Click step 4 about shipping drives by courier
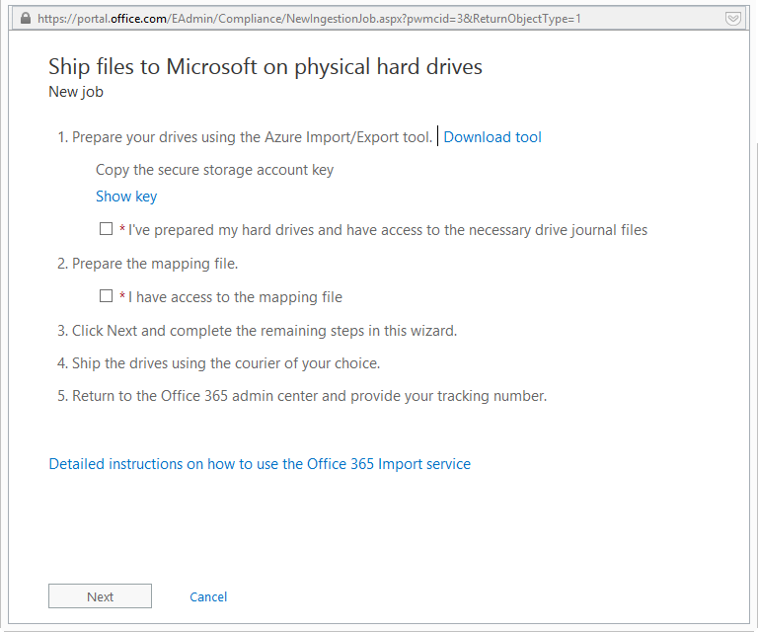Image resolution: width=758 pixels, height=632 pixels. coord(218,363)
